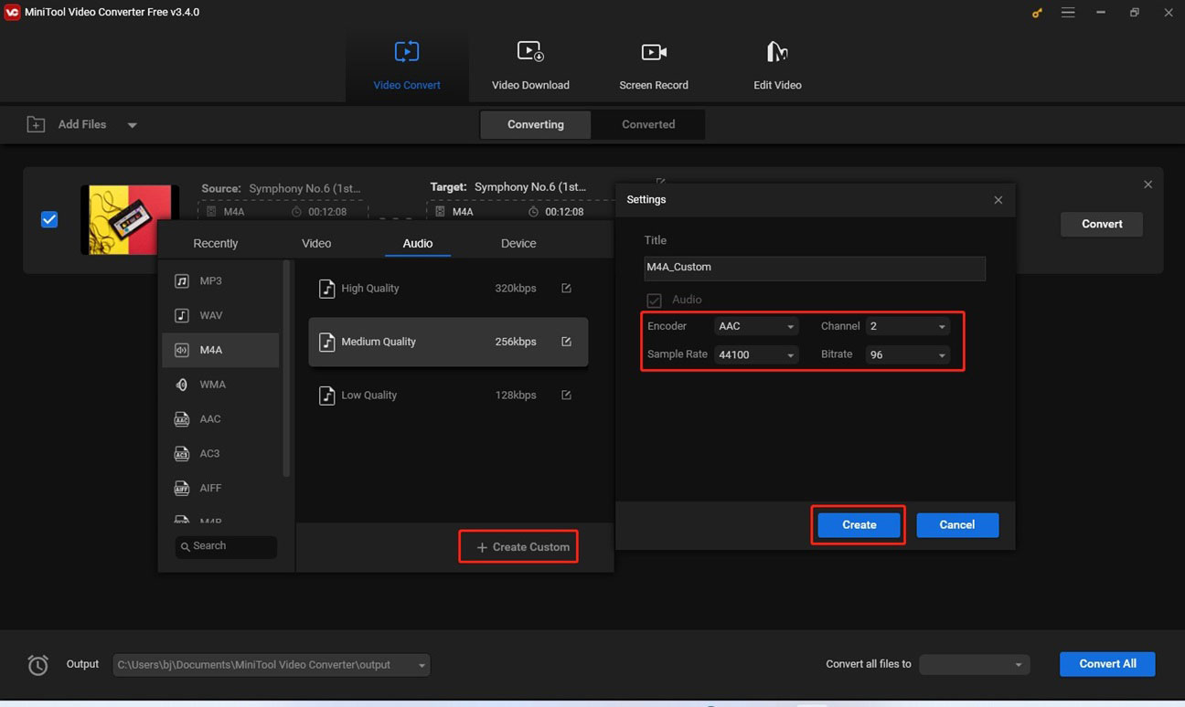The image size is (1185, 707).
Task: Choose WAV format from the list
Action: (220, 315)
